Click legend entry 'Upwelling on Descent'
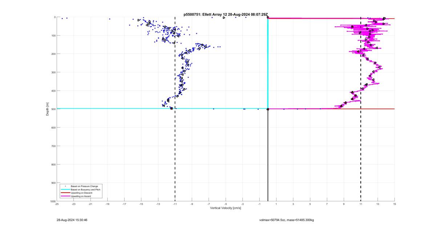The width and height of the screenshot is (436, 226). [x=81, y=193]
